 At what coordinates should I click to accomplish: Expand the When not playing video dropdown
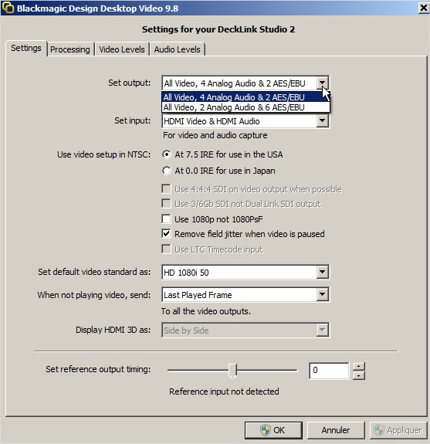(x=322, y=294)
